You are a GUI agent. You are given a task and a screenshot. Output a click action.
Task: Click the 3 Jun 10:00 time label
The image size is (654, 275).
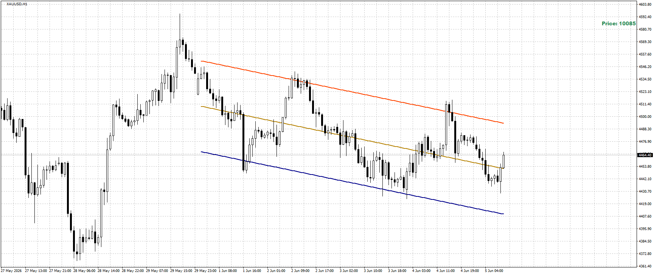click(373, 271)
